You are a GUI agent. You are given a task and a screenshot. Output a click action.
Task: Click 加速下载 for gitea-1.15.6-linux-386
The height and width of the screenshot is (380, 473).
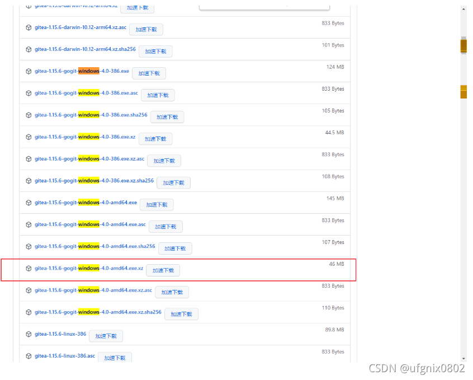pos(106,336)
